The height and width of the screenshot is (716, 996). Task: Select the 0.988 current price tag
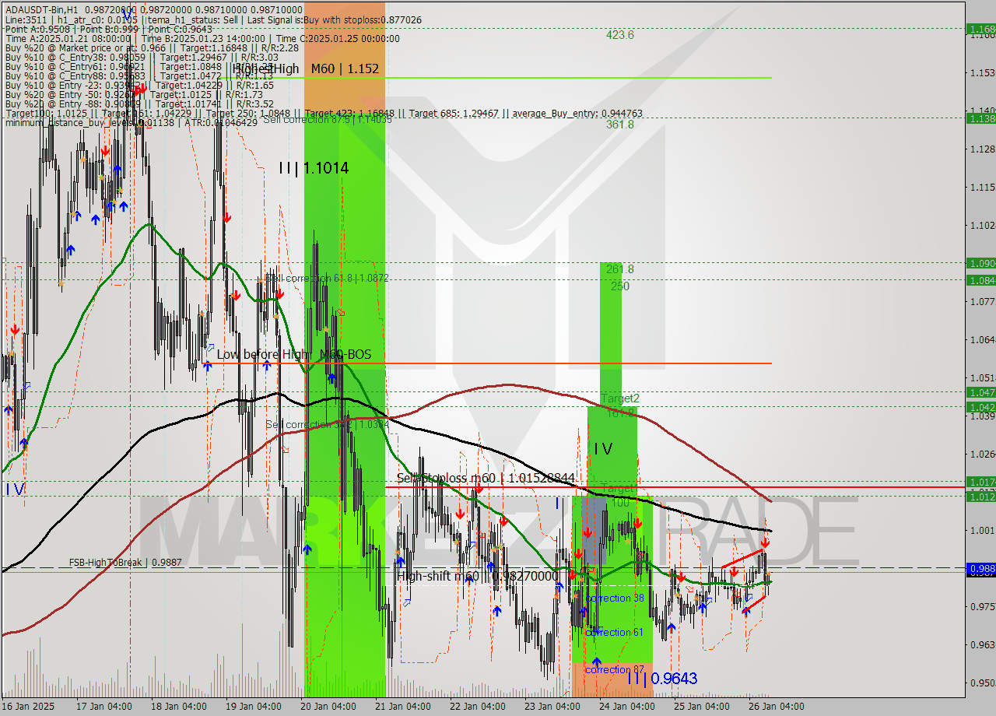[980, 569]
